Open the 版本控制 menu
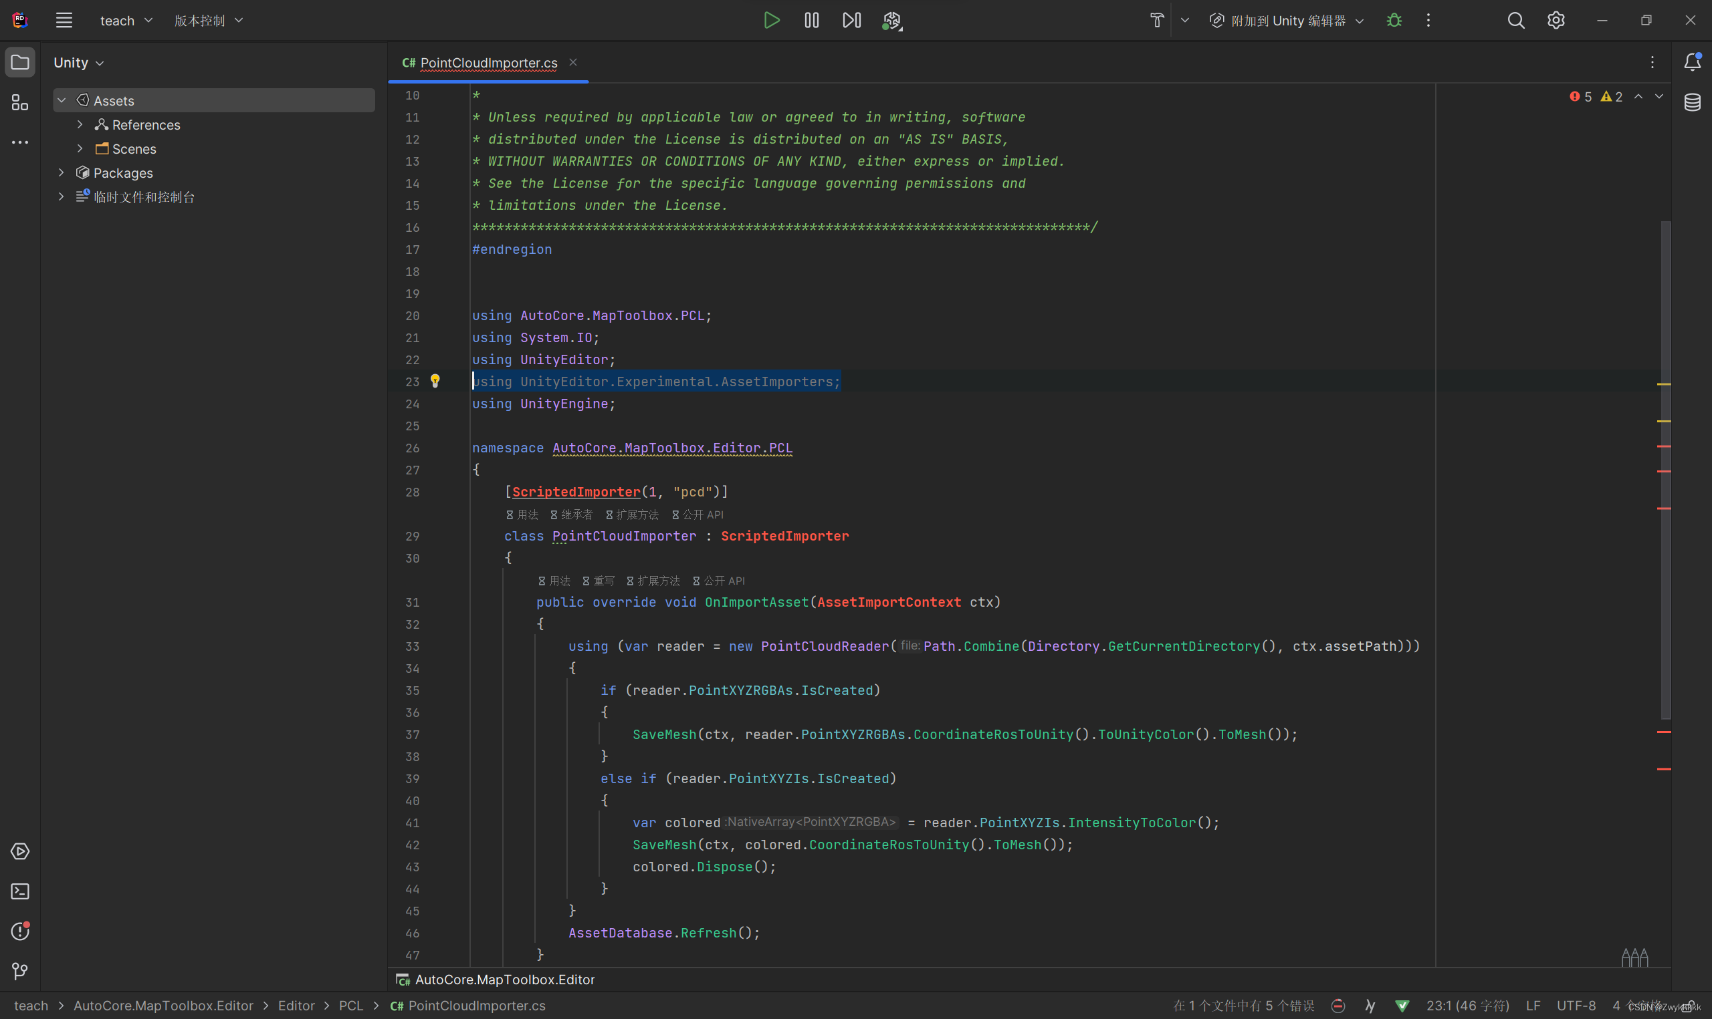 (x=209, y=21)
